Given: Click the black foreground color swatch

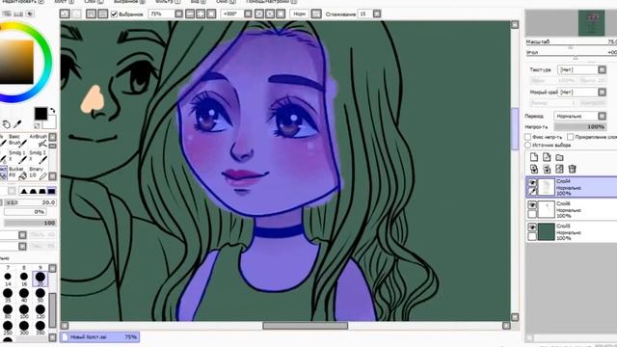Looking at the screenshot, I should [x=40, y=114].
